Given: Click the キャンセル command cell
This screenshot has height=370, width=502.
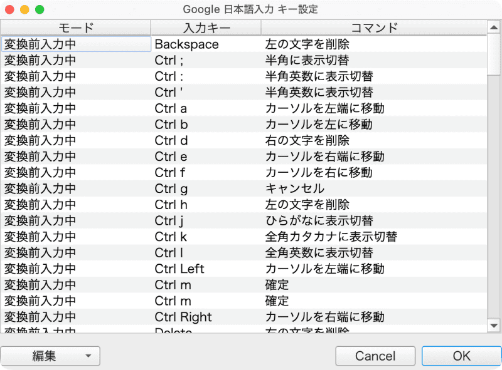Looking at the screenshot, I should pos(374,188).
